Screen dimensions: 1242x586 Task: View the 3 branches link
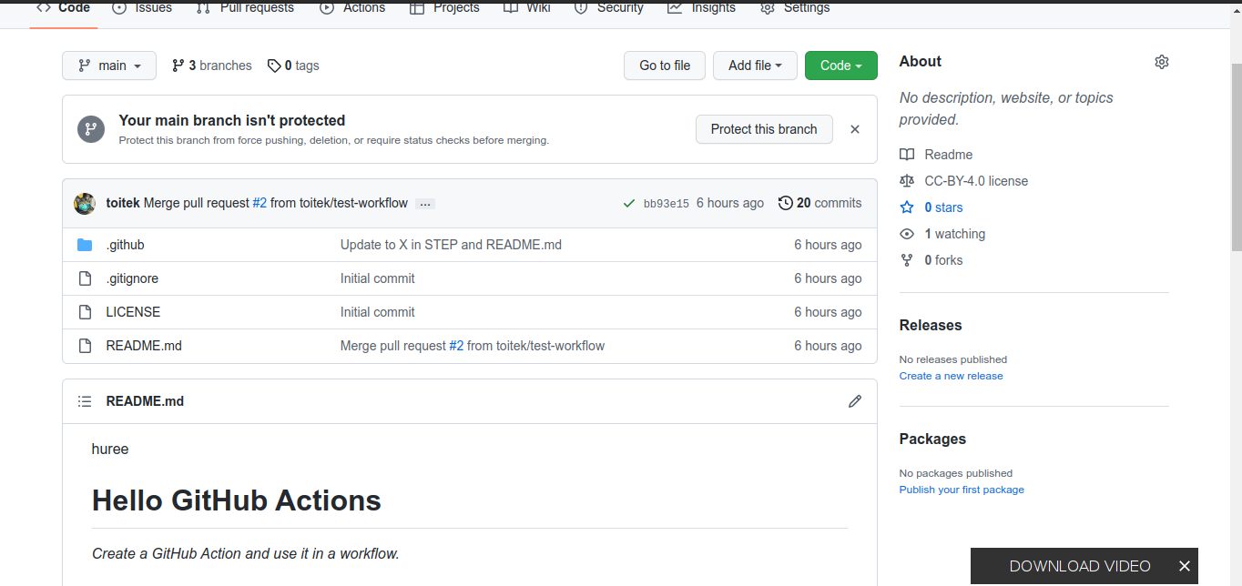point(211,66)
